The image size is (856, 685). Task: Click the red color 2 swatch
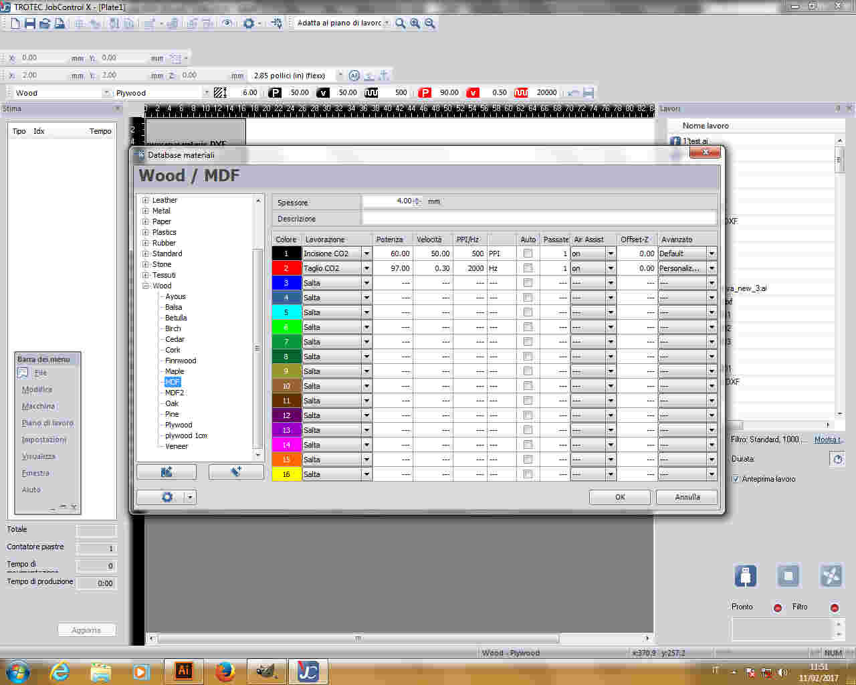coord(286,268)
